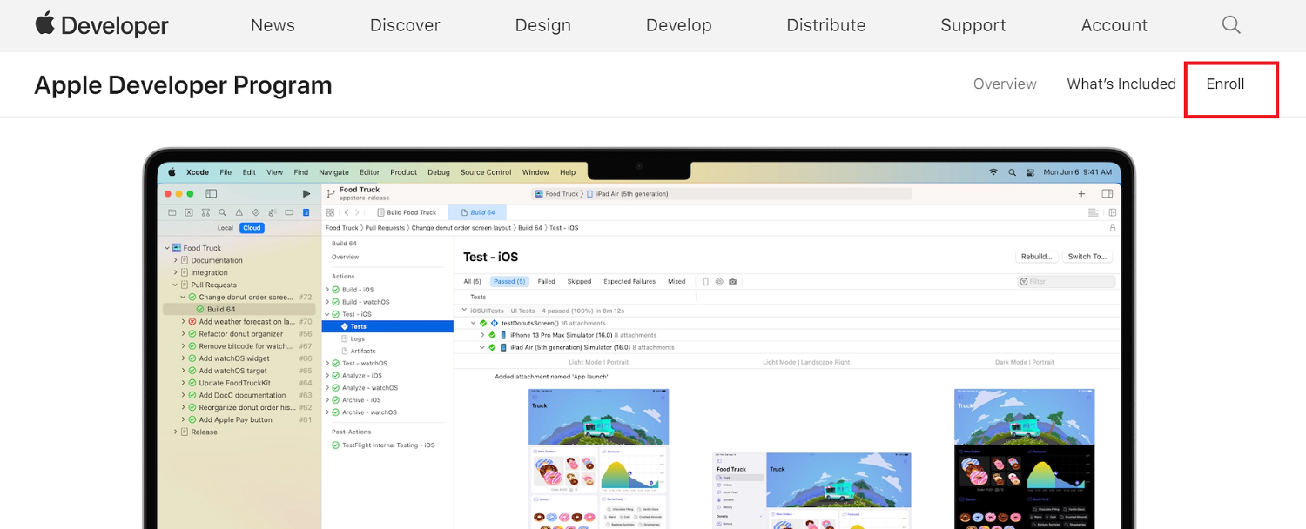Open the News nav item
Viewport: 1306px width, 529px height.
coord(273,25)
